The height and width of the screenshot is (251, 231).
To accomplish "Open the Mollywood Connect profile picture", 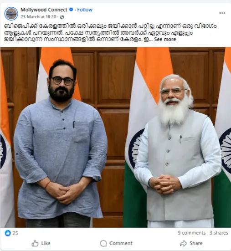I will pyautogui.click(x=11, y=14).
